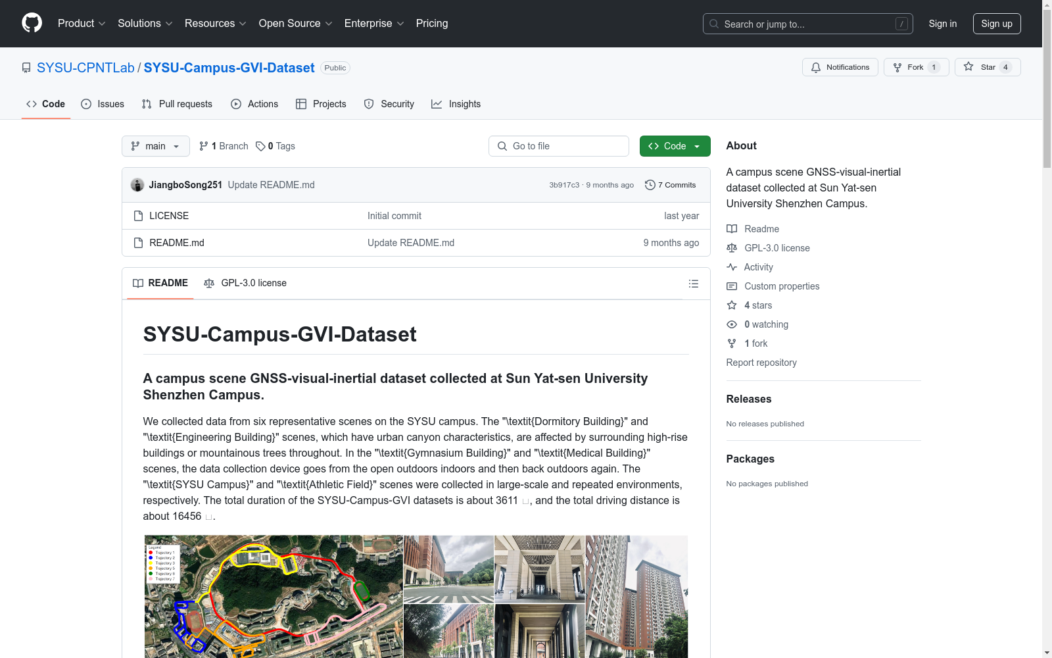
Task: Switch to the Actions tab
Action: [x=254, y=104]
